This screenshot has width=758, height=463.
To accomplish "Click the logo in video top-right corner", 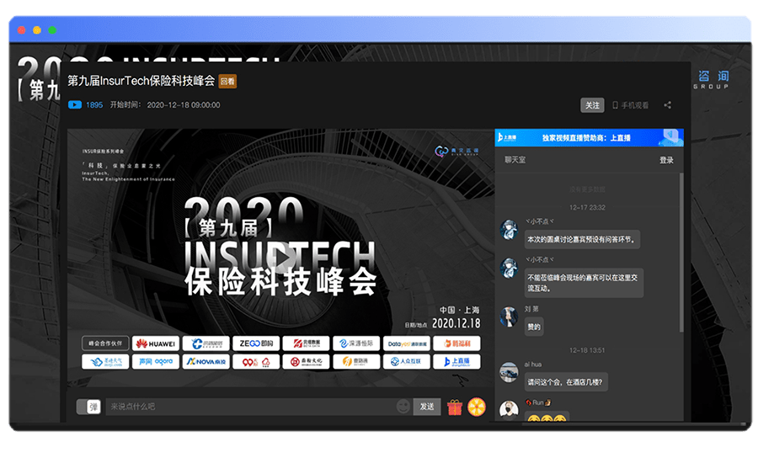I will tap(456, 152).
